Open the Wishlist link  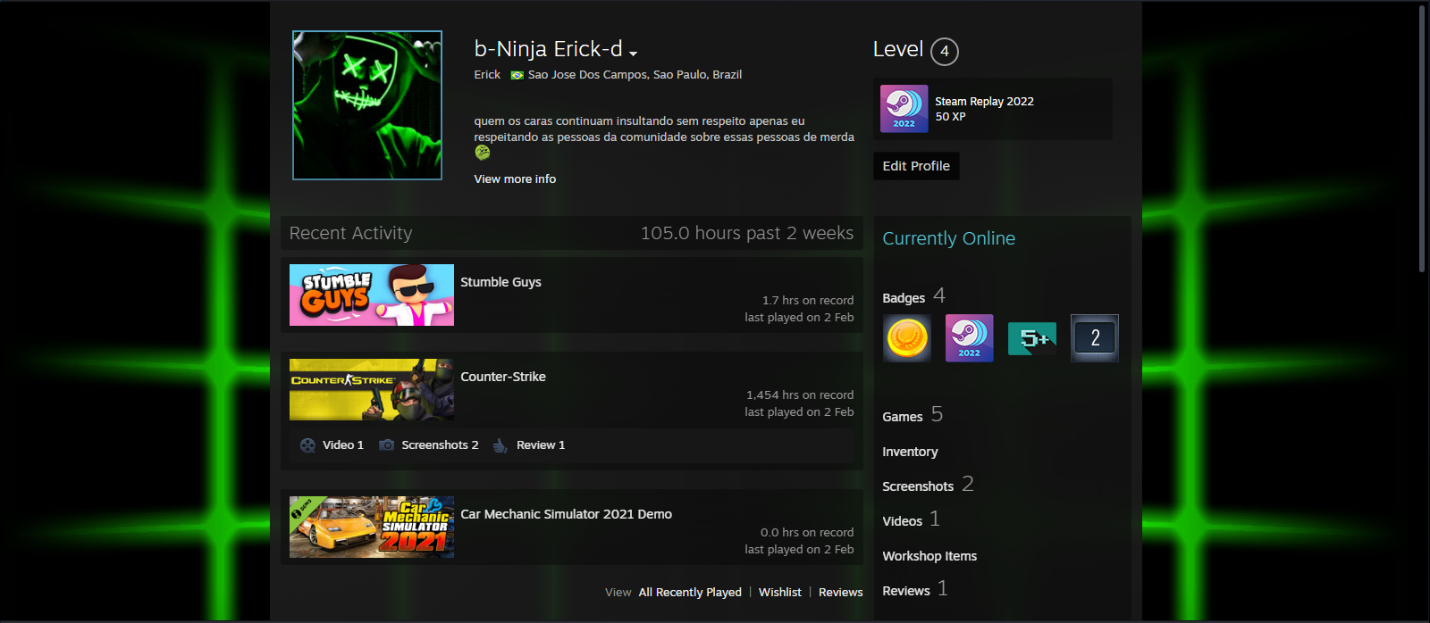pyautogui.click(x=780, y=593)
